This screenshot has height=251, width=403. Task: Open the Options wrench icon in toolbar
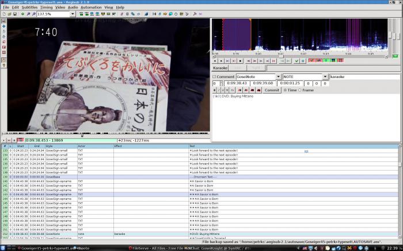point(195,14)
